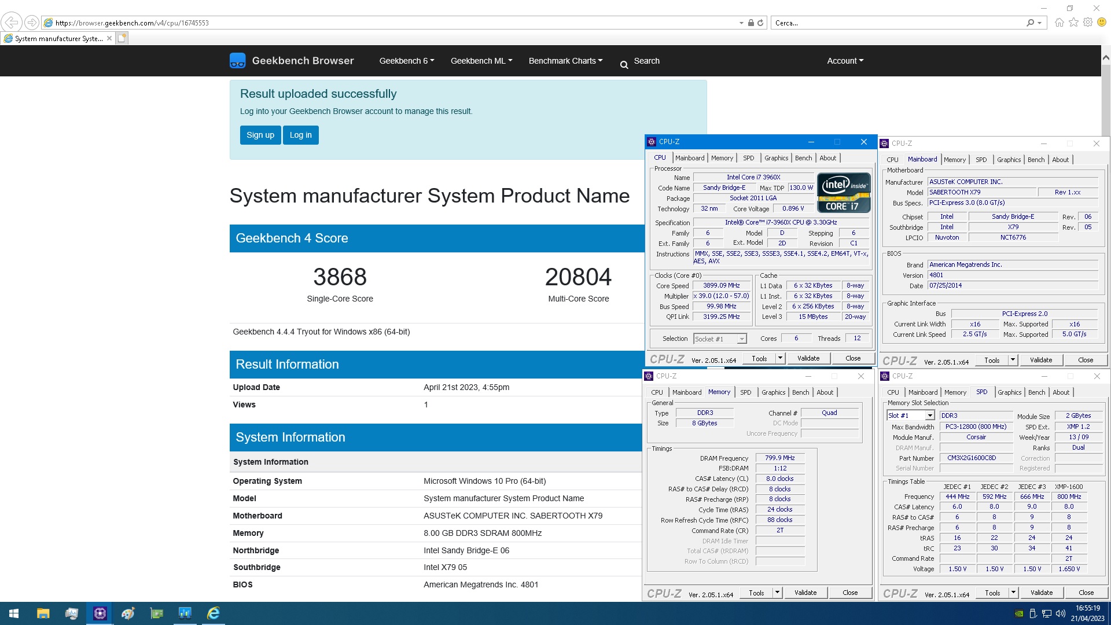Open the browser Home icon
The width and height of the screenshot is (1111, 625).
(1060, 23)
